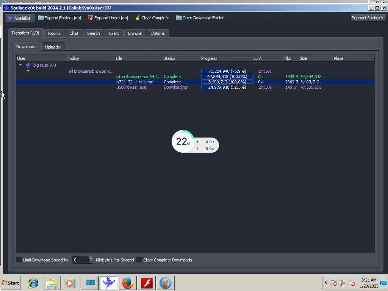Open the Browse tab

pyautogui.click(x=135, y=33)
